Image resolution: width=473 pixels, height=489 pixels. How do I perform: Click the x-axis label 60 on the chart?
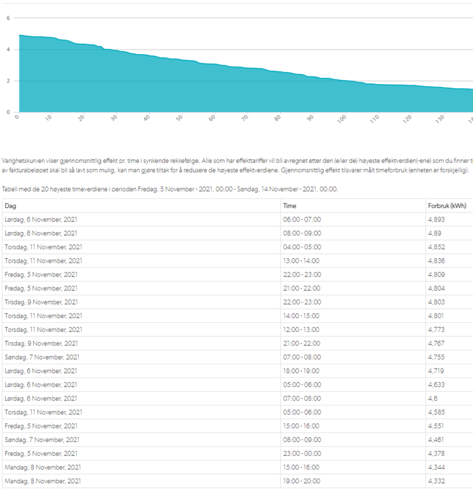point(212,119)
